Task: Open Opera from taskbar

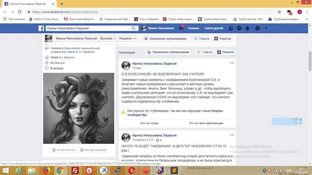Action: (132, 171)
